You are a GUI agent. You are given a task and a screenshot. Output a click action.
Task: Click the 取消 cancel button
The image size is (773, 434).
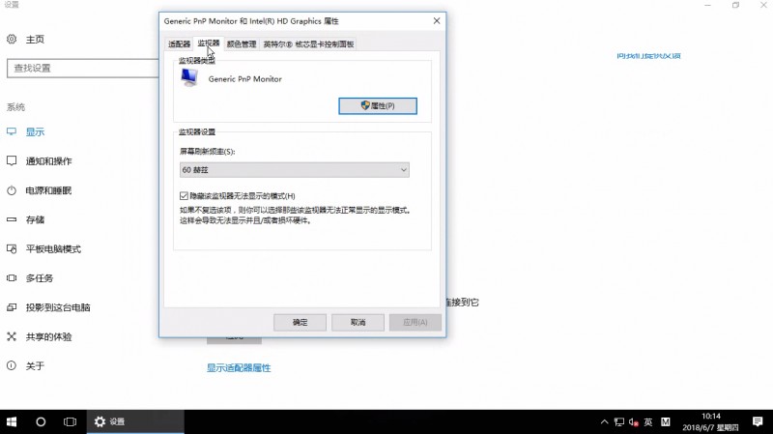click(x=358, y=322)
